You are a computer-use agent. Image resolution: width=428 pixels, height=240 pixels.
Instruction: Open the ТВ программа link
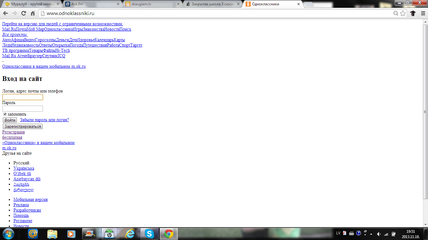click(16, 51)
